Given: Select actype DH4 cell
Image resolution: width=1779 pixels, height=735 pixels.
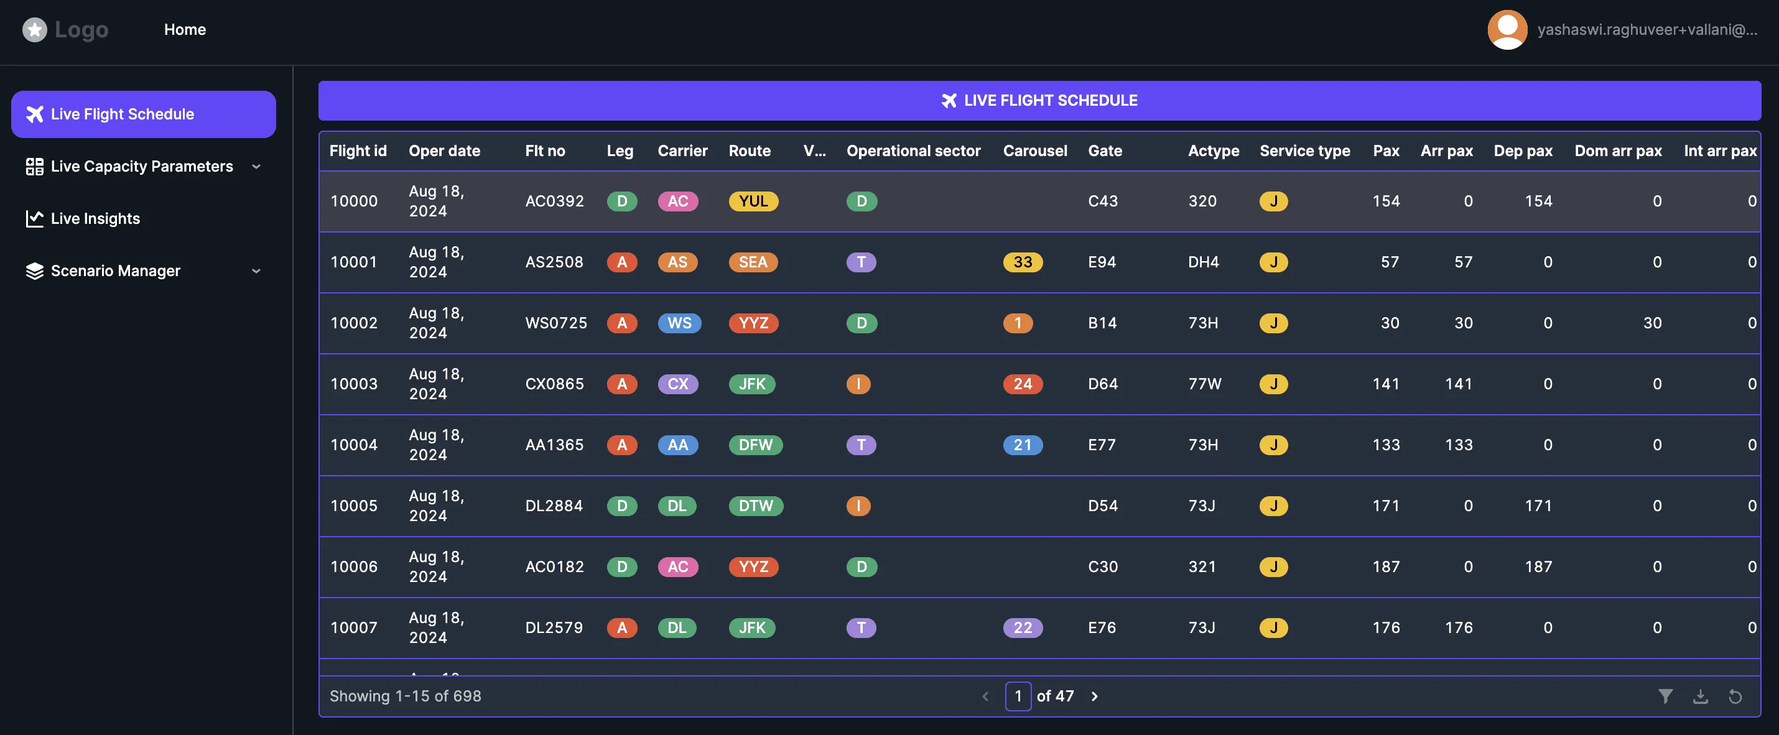Looking at the screenshot, I should [1203, 262].
